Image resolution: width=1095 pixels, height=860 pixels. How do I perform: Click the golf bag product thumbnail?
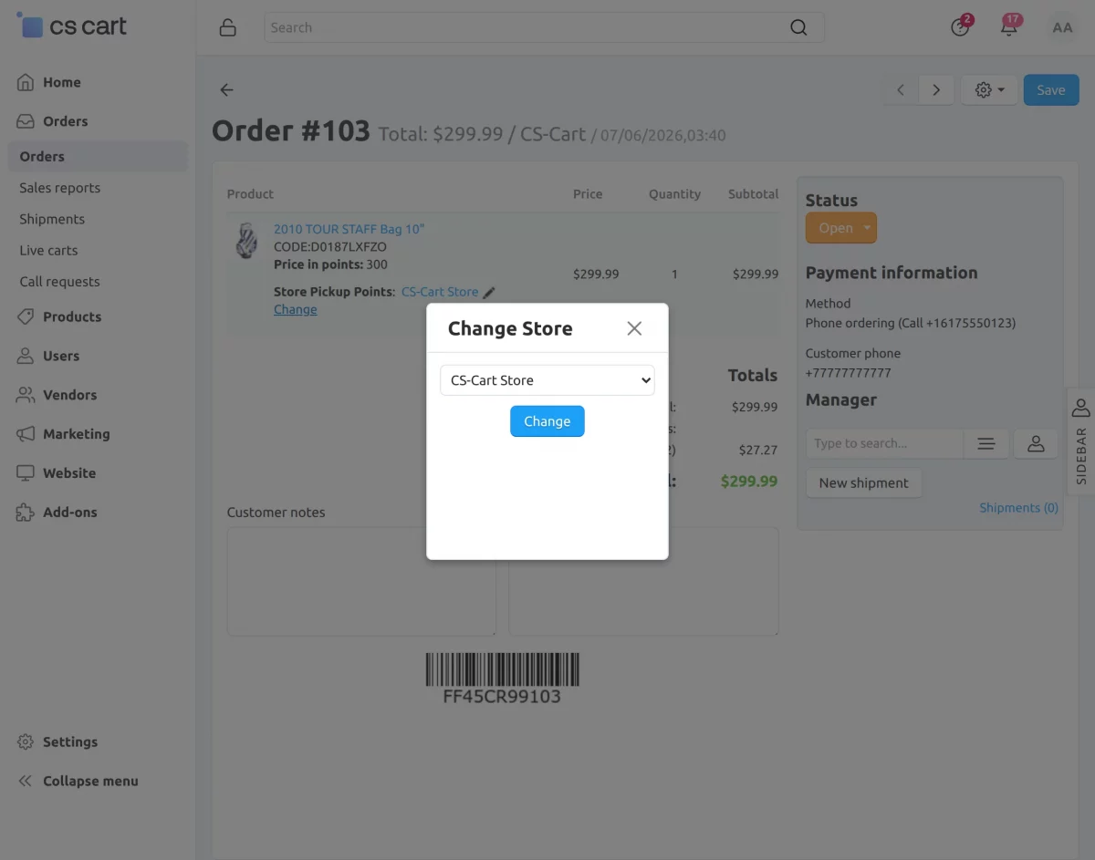(246, 240)
